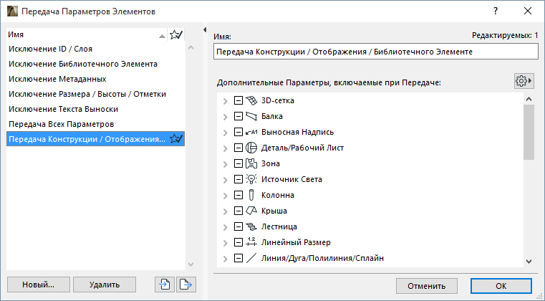Expand the Колонна tree row

tap(226, 195)
